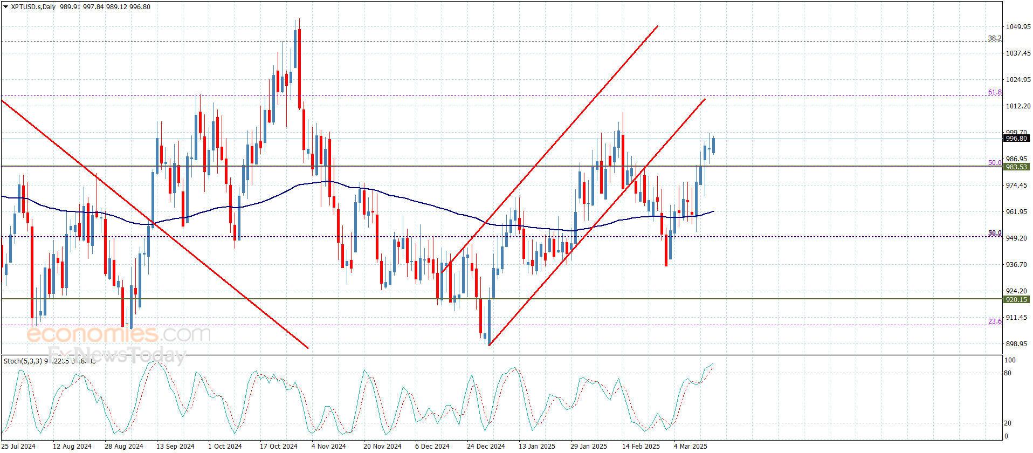Viewport: 1033px width, 453px height.
Task: Click the triangle arrow beside XPTUSD.s chart title
Action: click(x=6, y=7)
